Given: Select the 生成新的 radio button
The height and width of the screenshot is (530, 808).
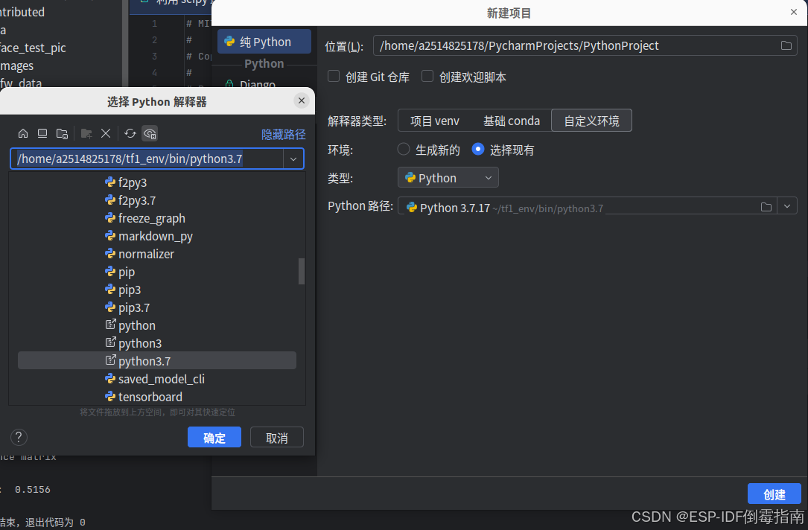Looking at the screenshot, I should pyautogui.click(x=403, y=149).
